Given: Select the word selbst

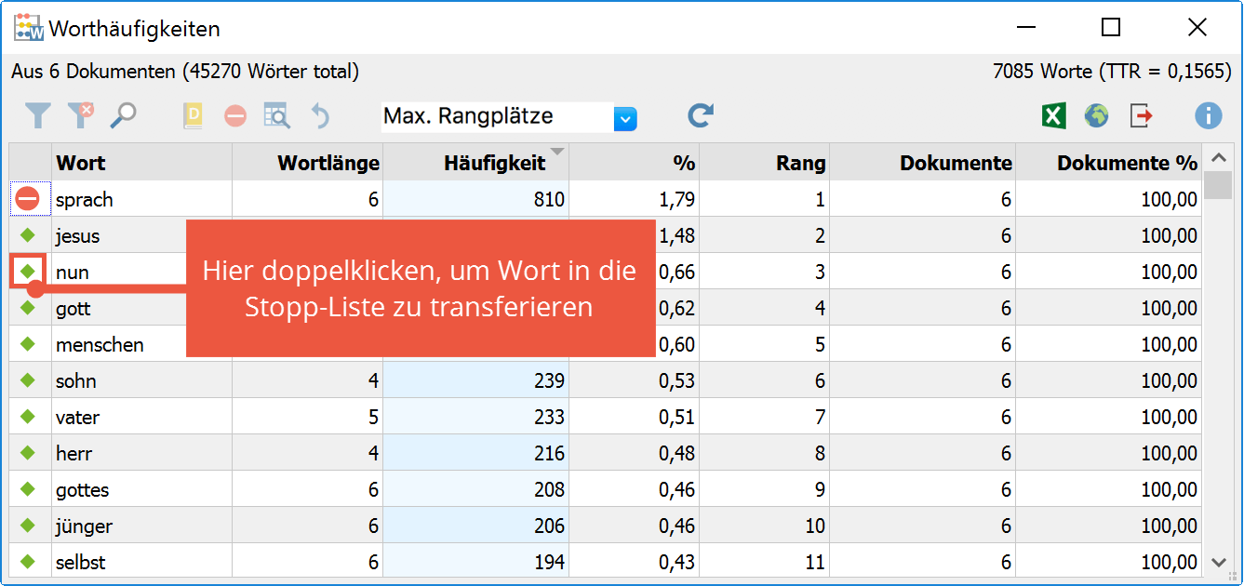Looking at the screenshot, I should pos(79,562).
